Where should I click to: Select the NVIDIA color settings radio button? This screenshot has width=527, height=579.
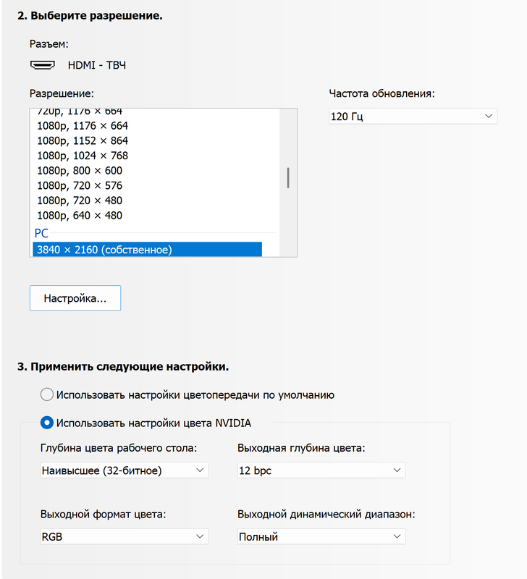click(x=47, y=423)
